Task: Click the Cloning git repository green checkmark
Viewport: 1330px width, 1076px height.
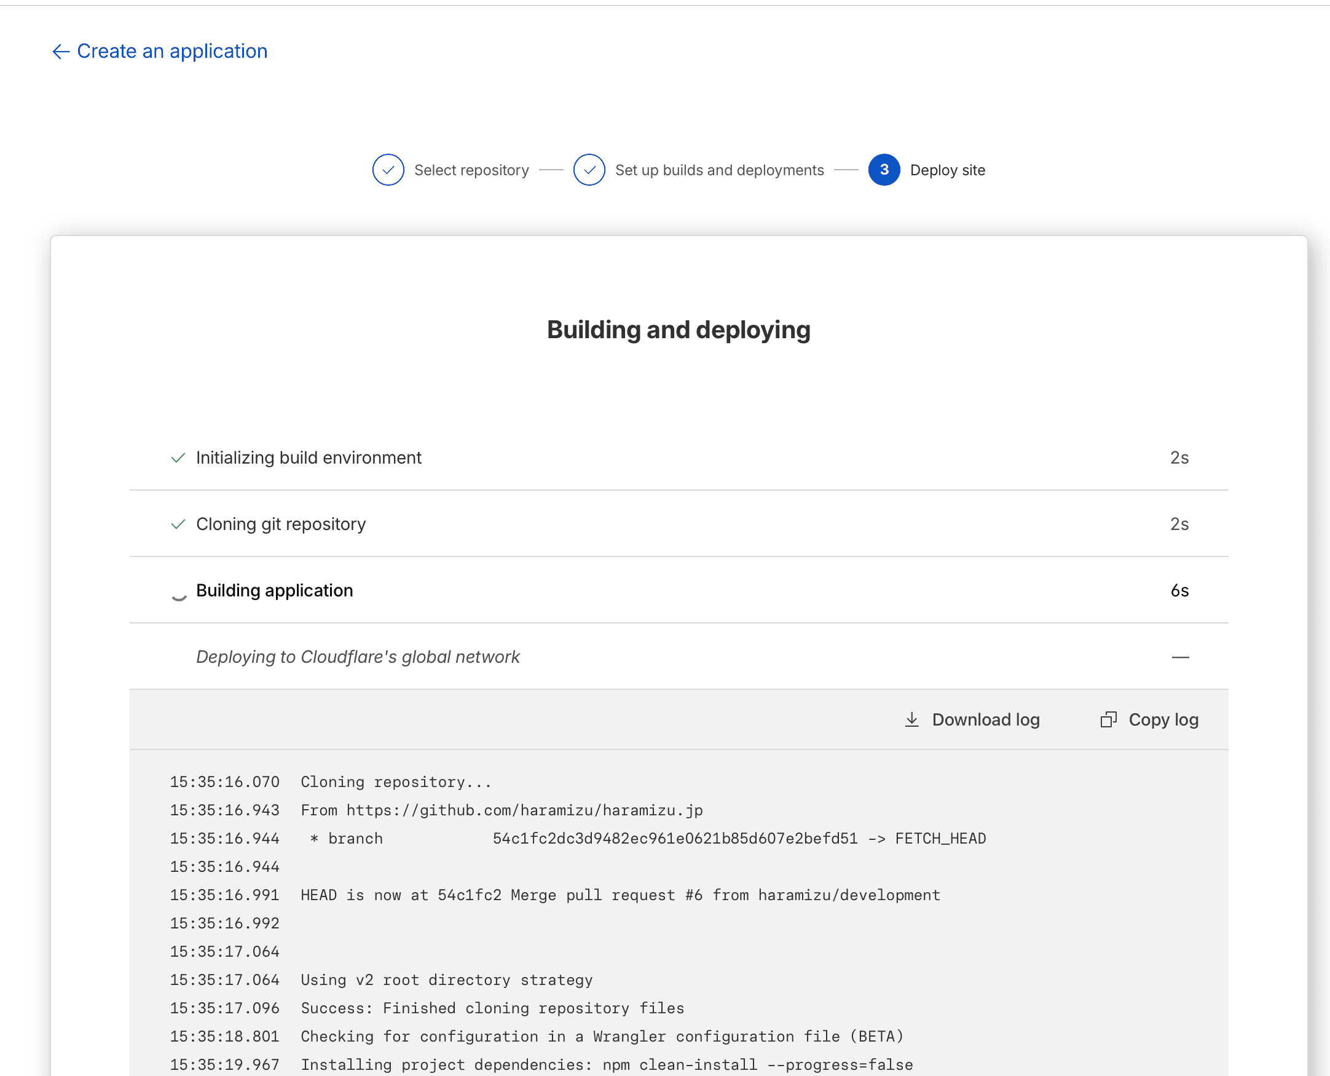Action: point(178,524)
